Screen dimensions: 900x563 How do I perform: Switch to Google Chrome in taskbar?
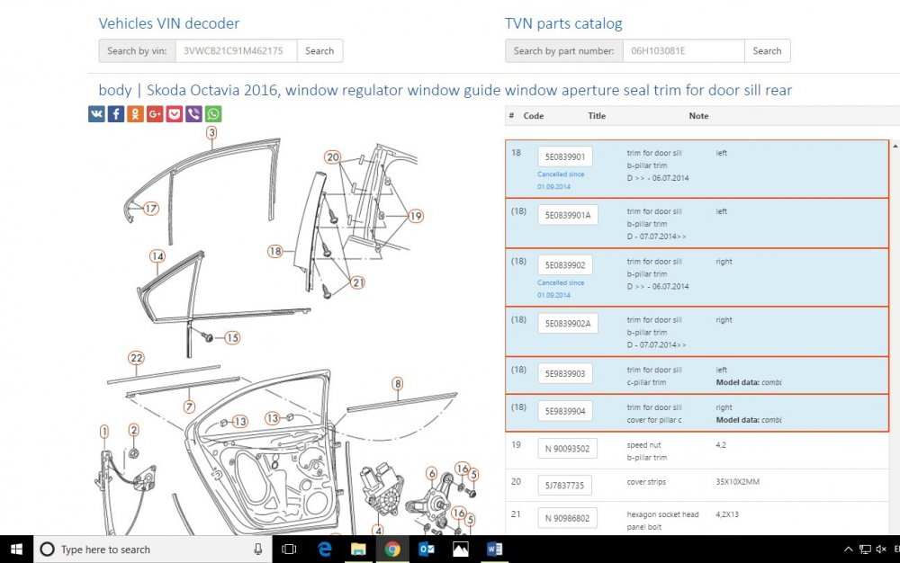tap(392, 550)
